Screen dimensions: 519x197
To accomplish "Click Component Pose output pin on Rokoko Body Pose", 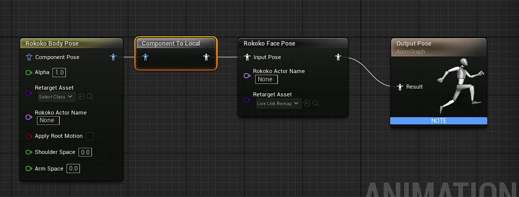I will pyautogui.click(x=113, y=57).
